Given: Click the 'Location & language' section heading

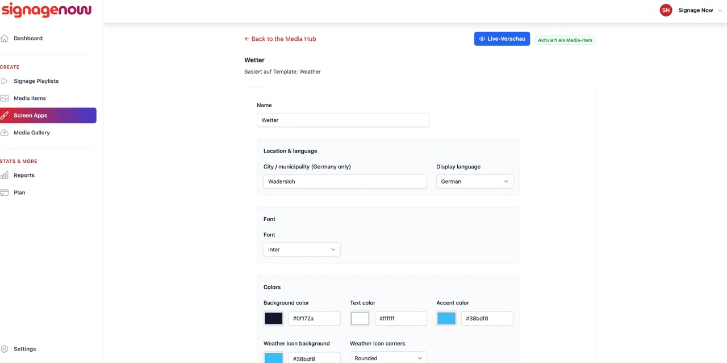Looking at the screenshot, I should pyautogui.click(x=290, y=151).
